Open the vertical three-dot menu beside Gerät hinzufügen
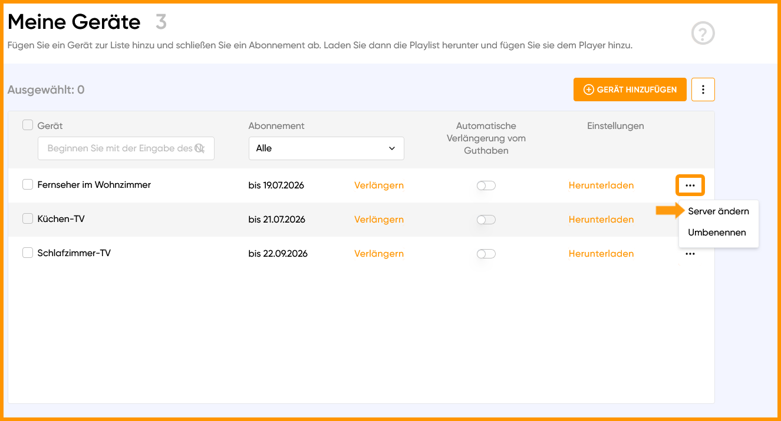This screenshot has width=781, height=421. [703, 89]
